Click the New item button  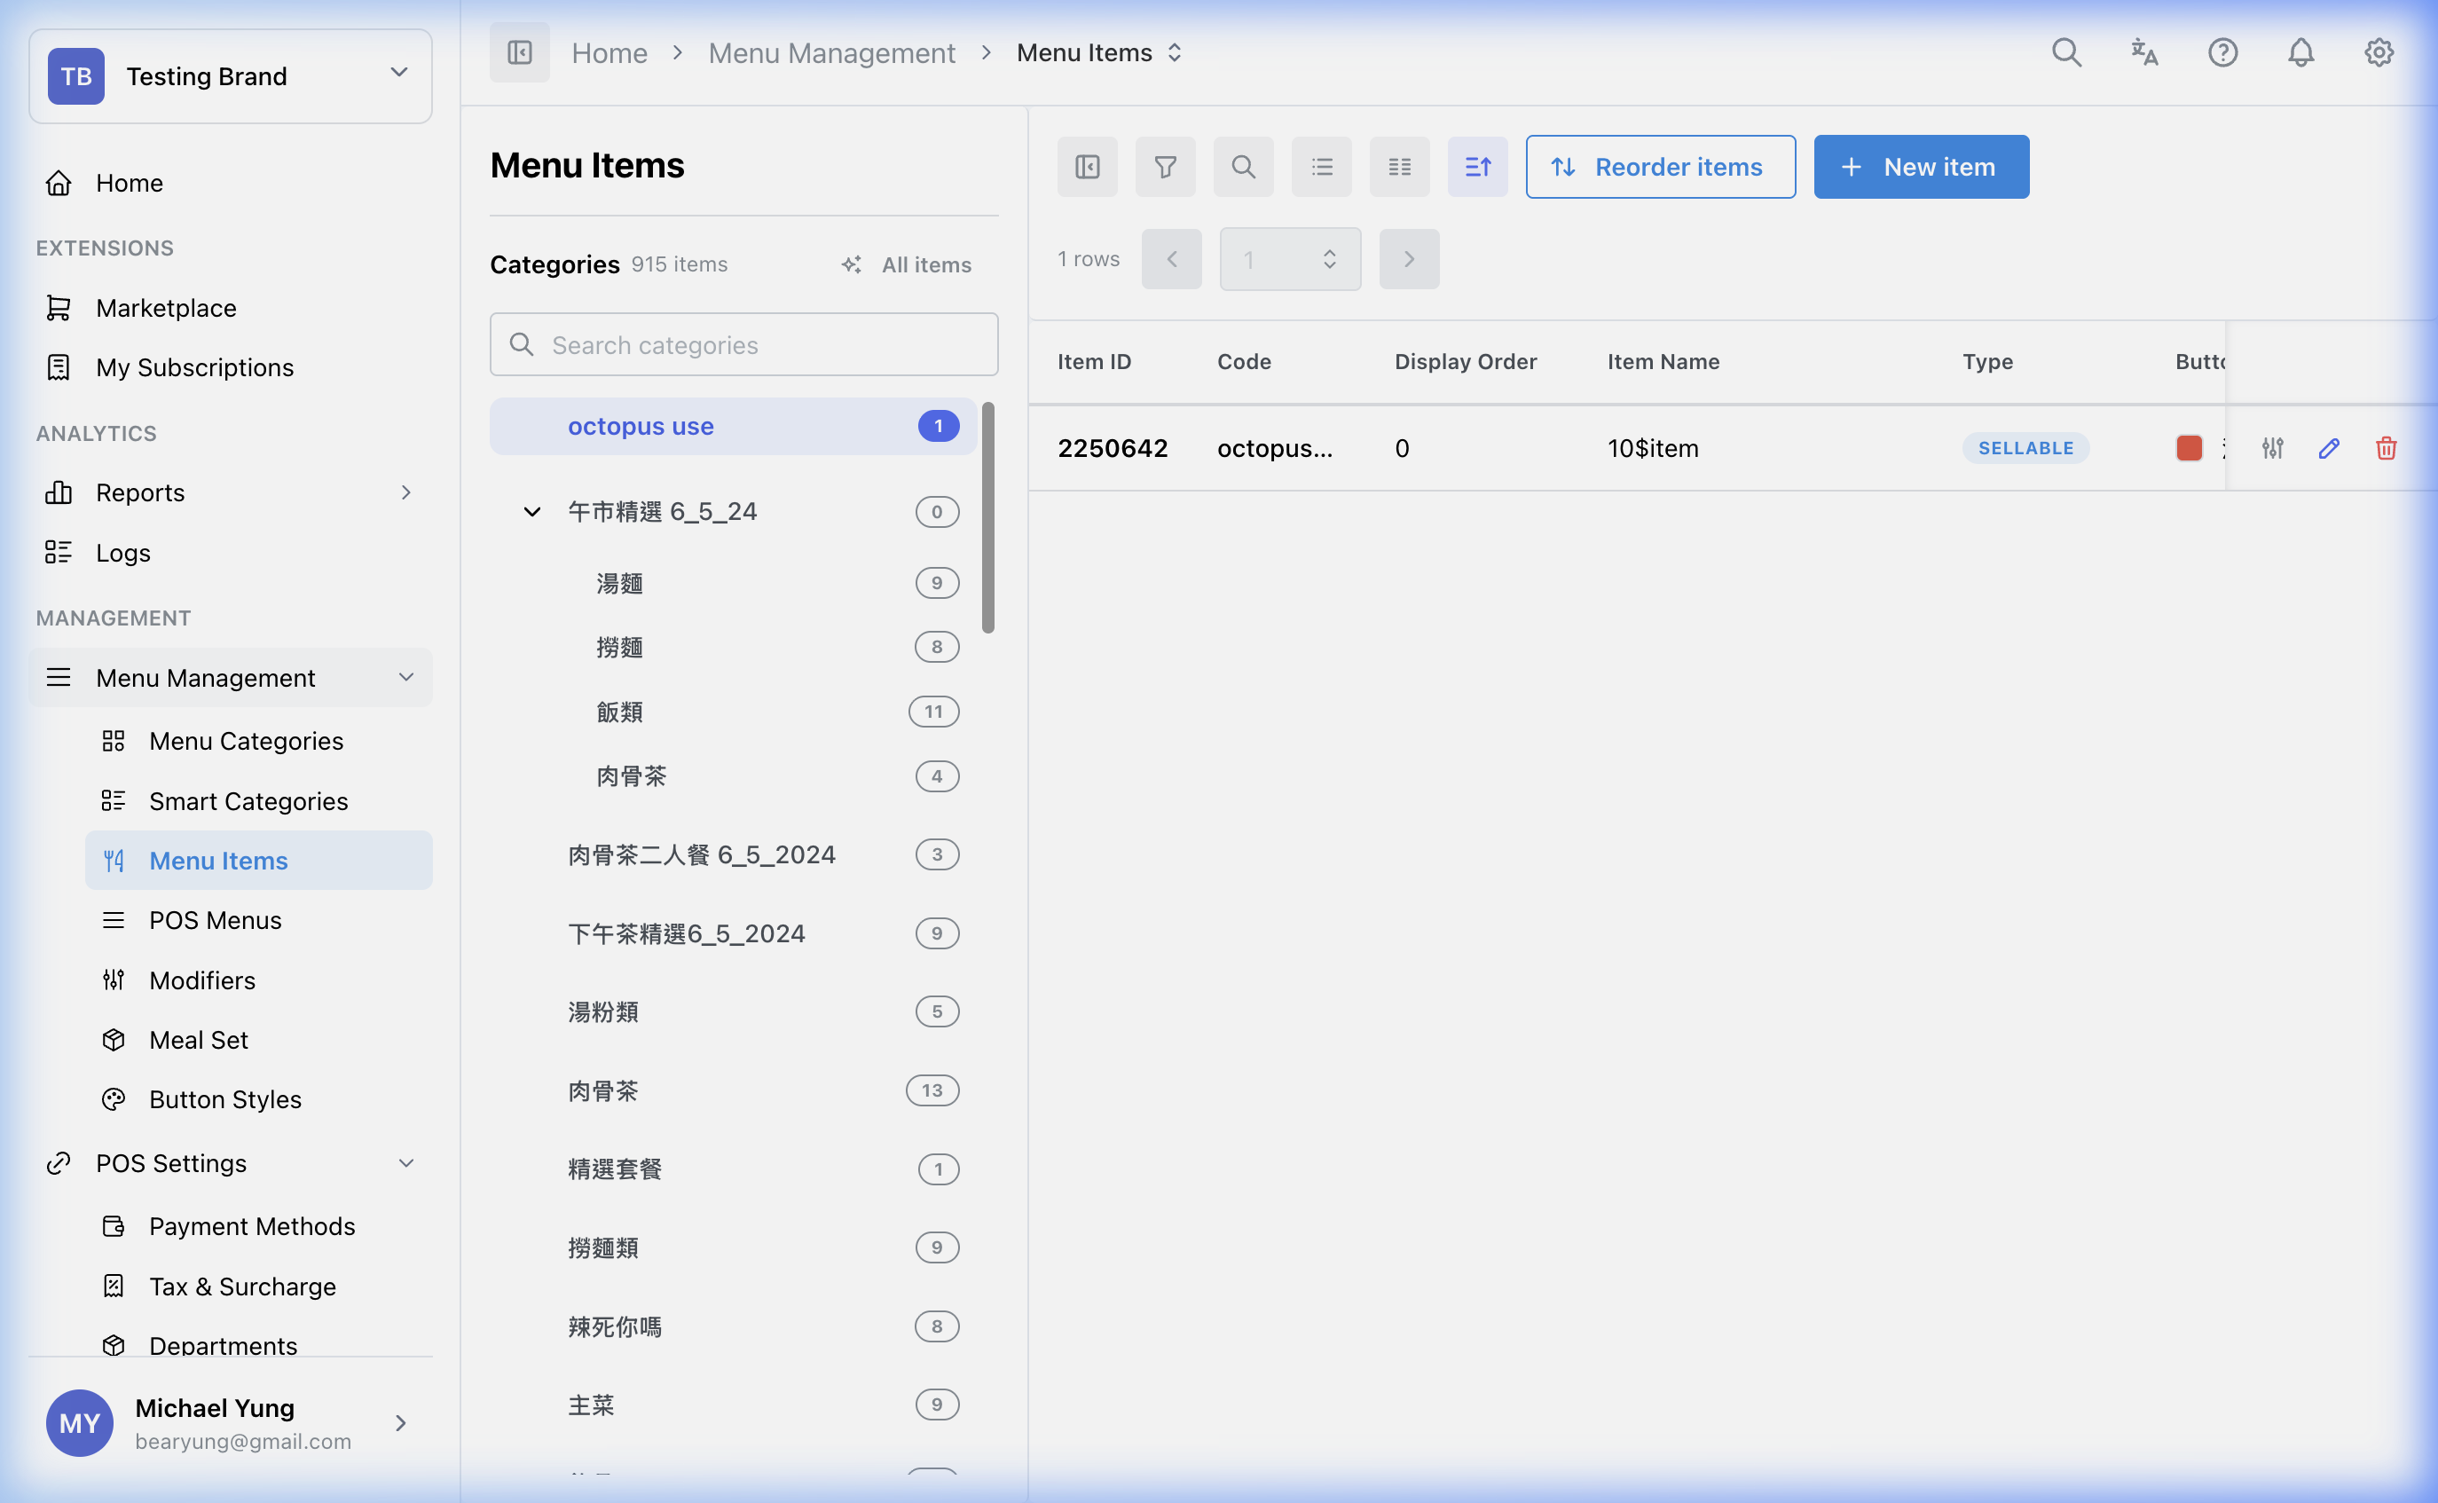click(x=1920, y=167)
